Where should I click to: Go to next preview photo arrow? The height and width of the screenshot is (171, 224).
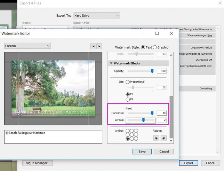[x=99, y=46]
